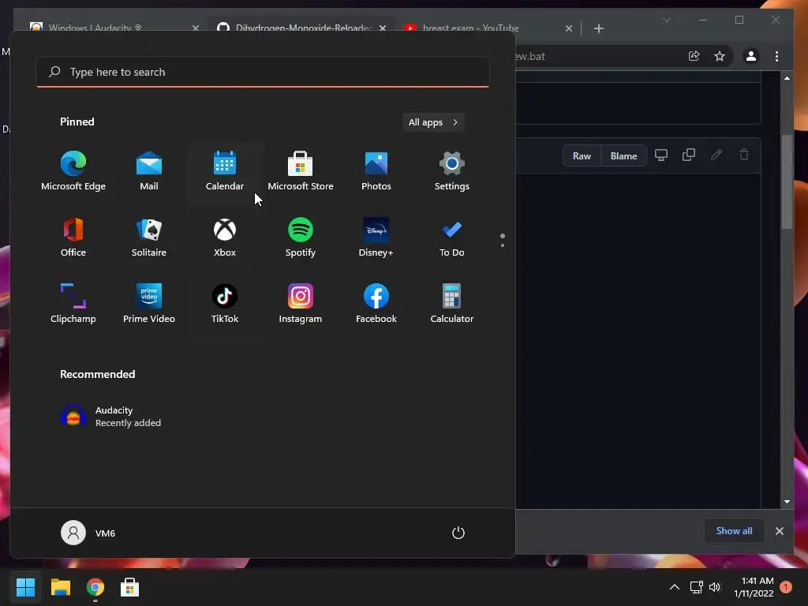Click Show all downloads button
Viewport: 808px width, 606px height.
734,531
